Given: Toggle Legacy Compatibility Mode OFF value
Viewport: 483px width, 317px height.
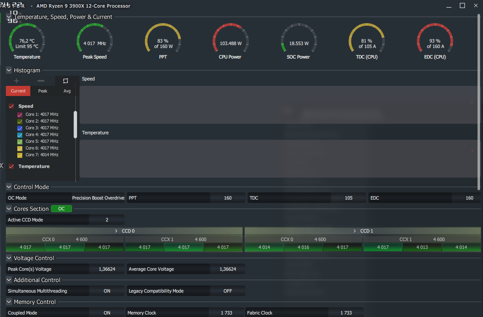Looking at the screenshot, I should tap(228, 291).
